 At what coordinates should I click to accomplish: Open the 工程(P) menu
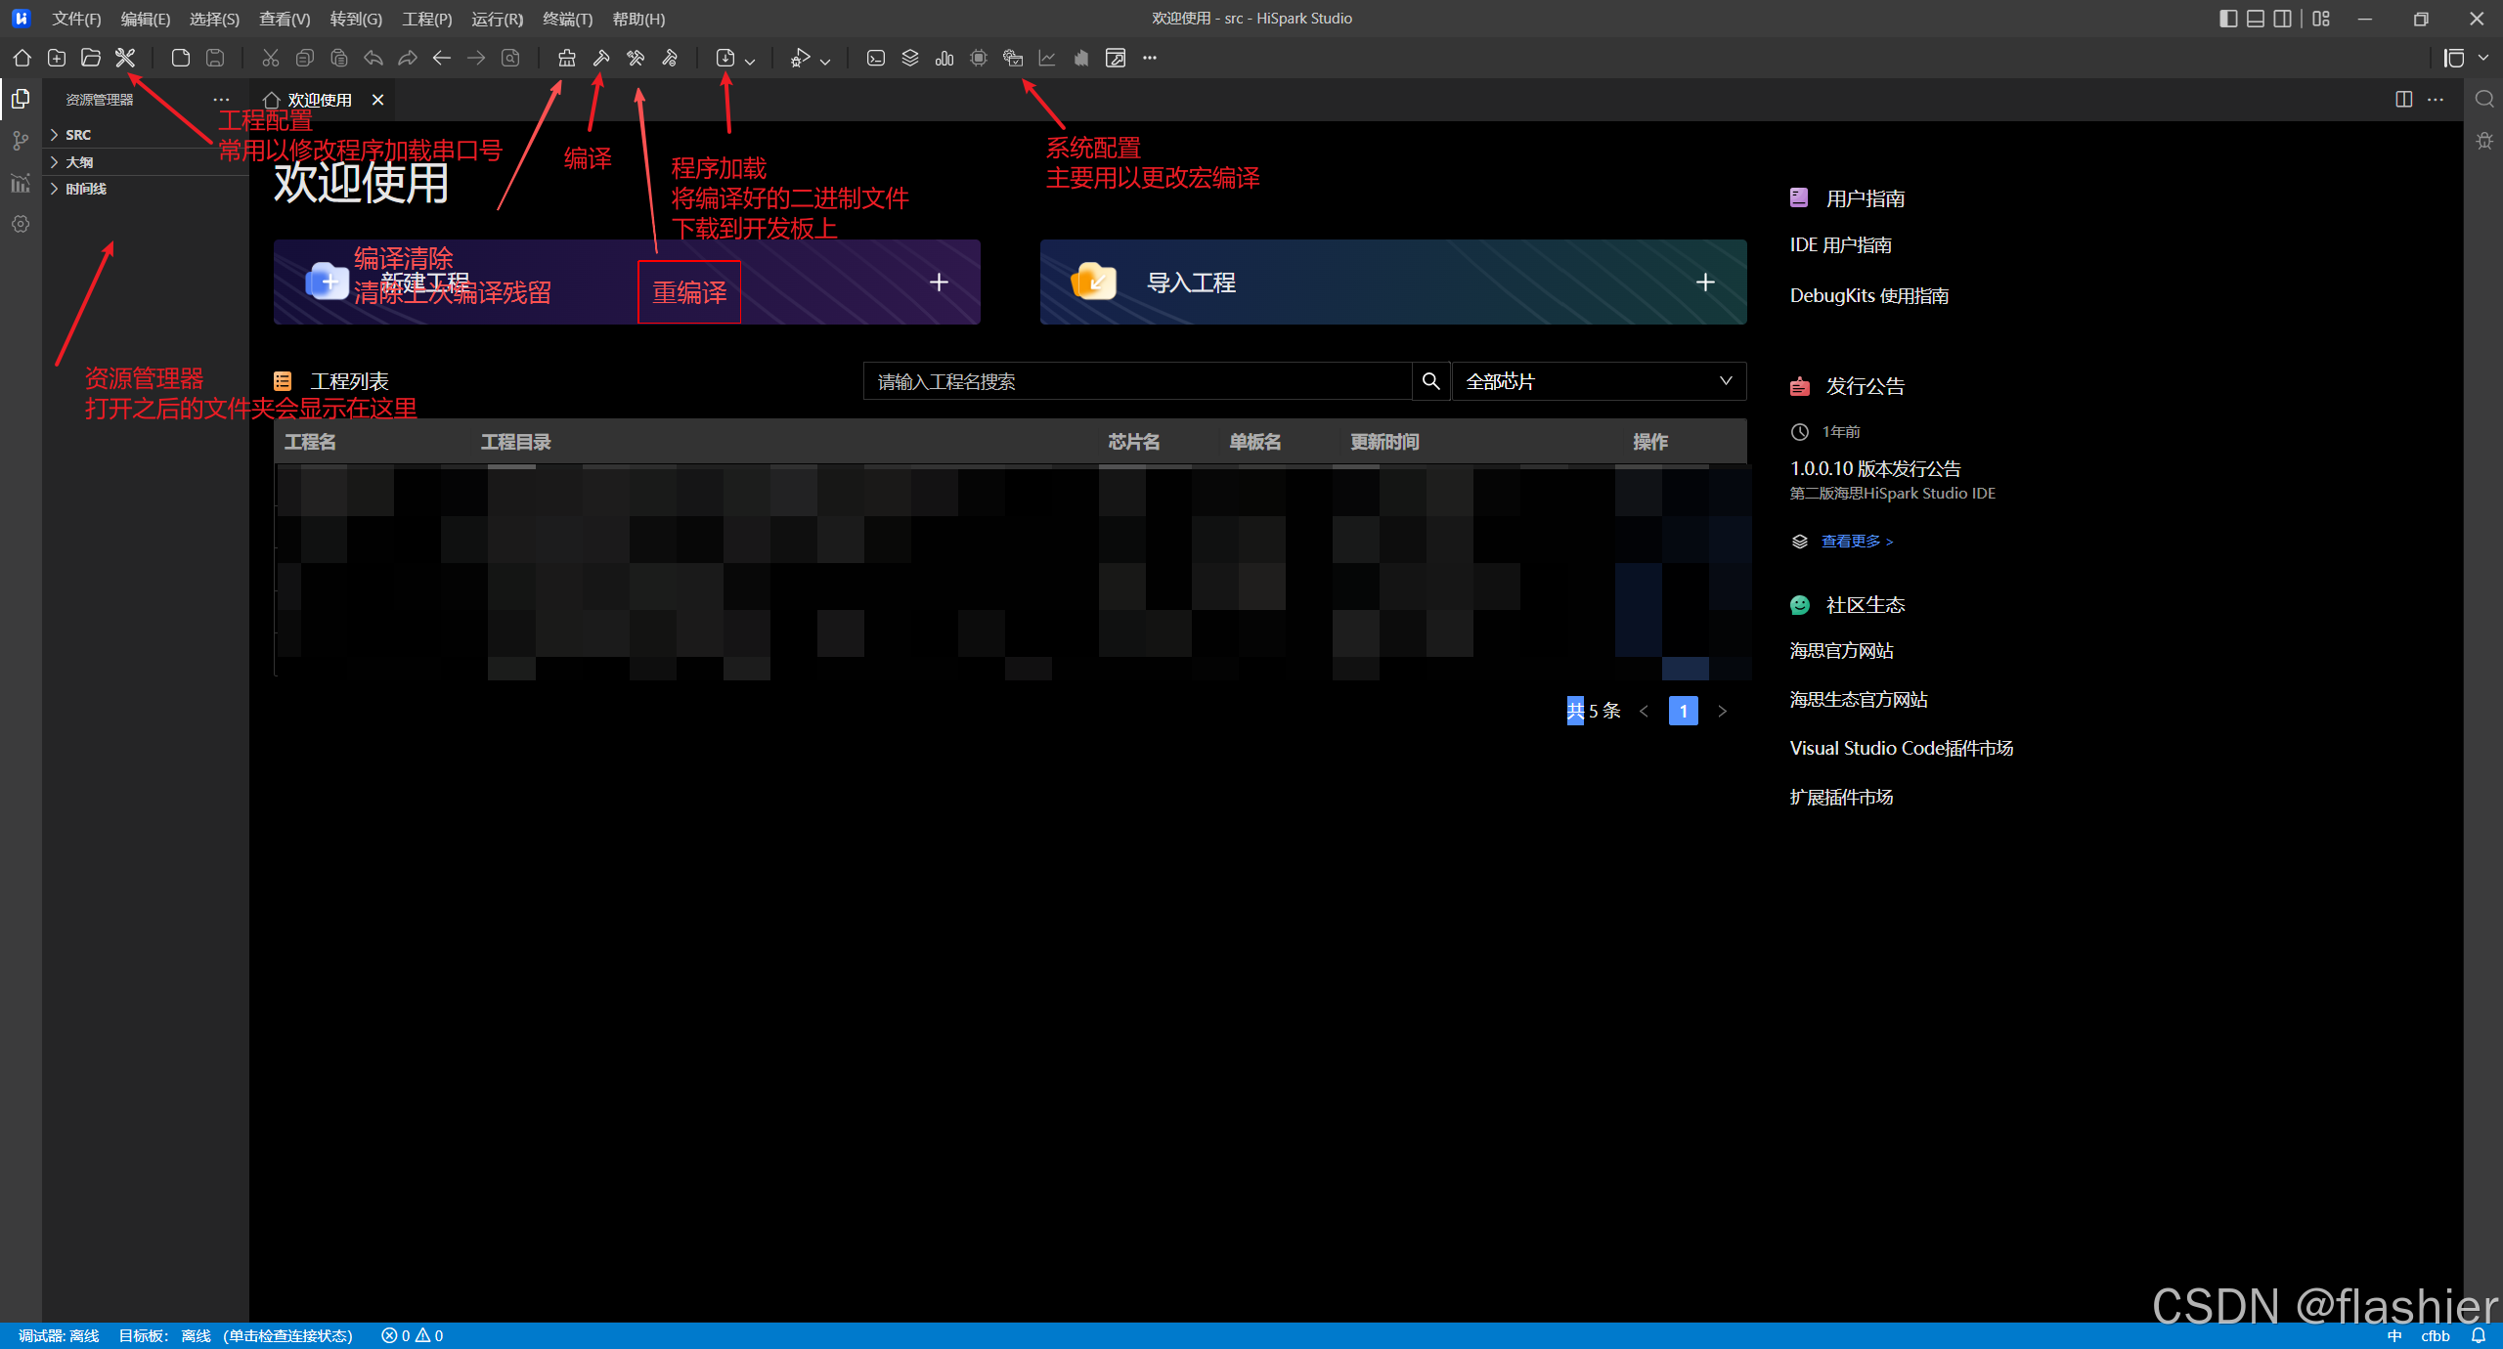(426, 19)
